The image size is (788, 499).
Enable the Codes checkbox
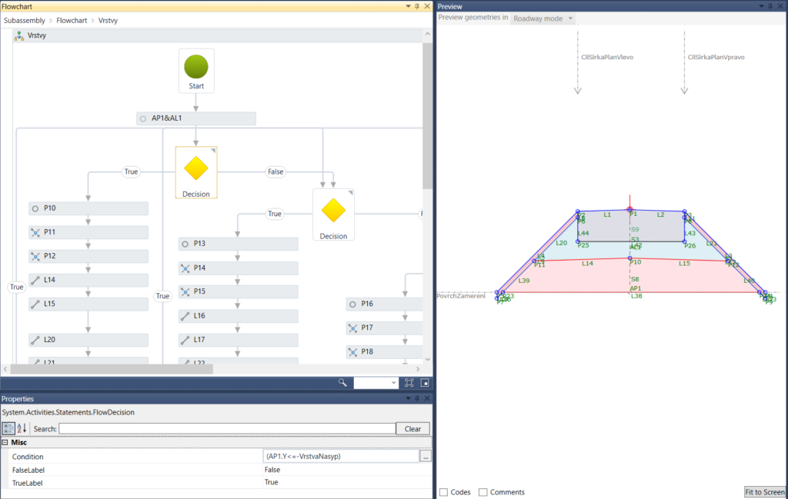(444, 493)
